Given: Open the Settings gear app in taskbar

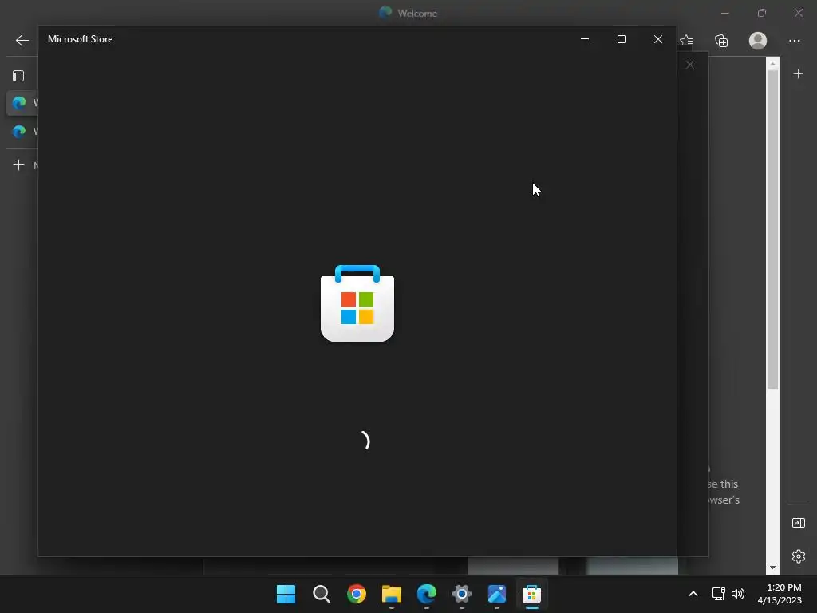Looking at the screenshot, I should click(x=462, y=594).
